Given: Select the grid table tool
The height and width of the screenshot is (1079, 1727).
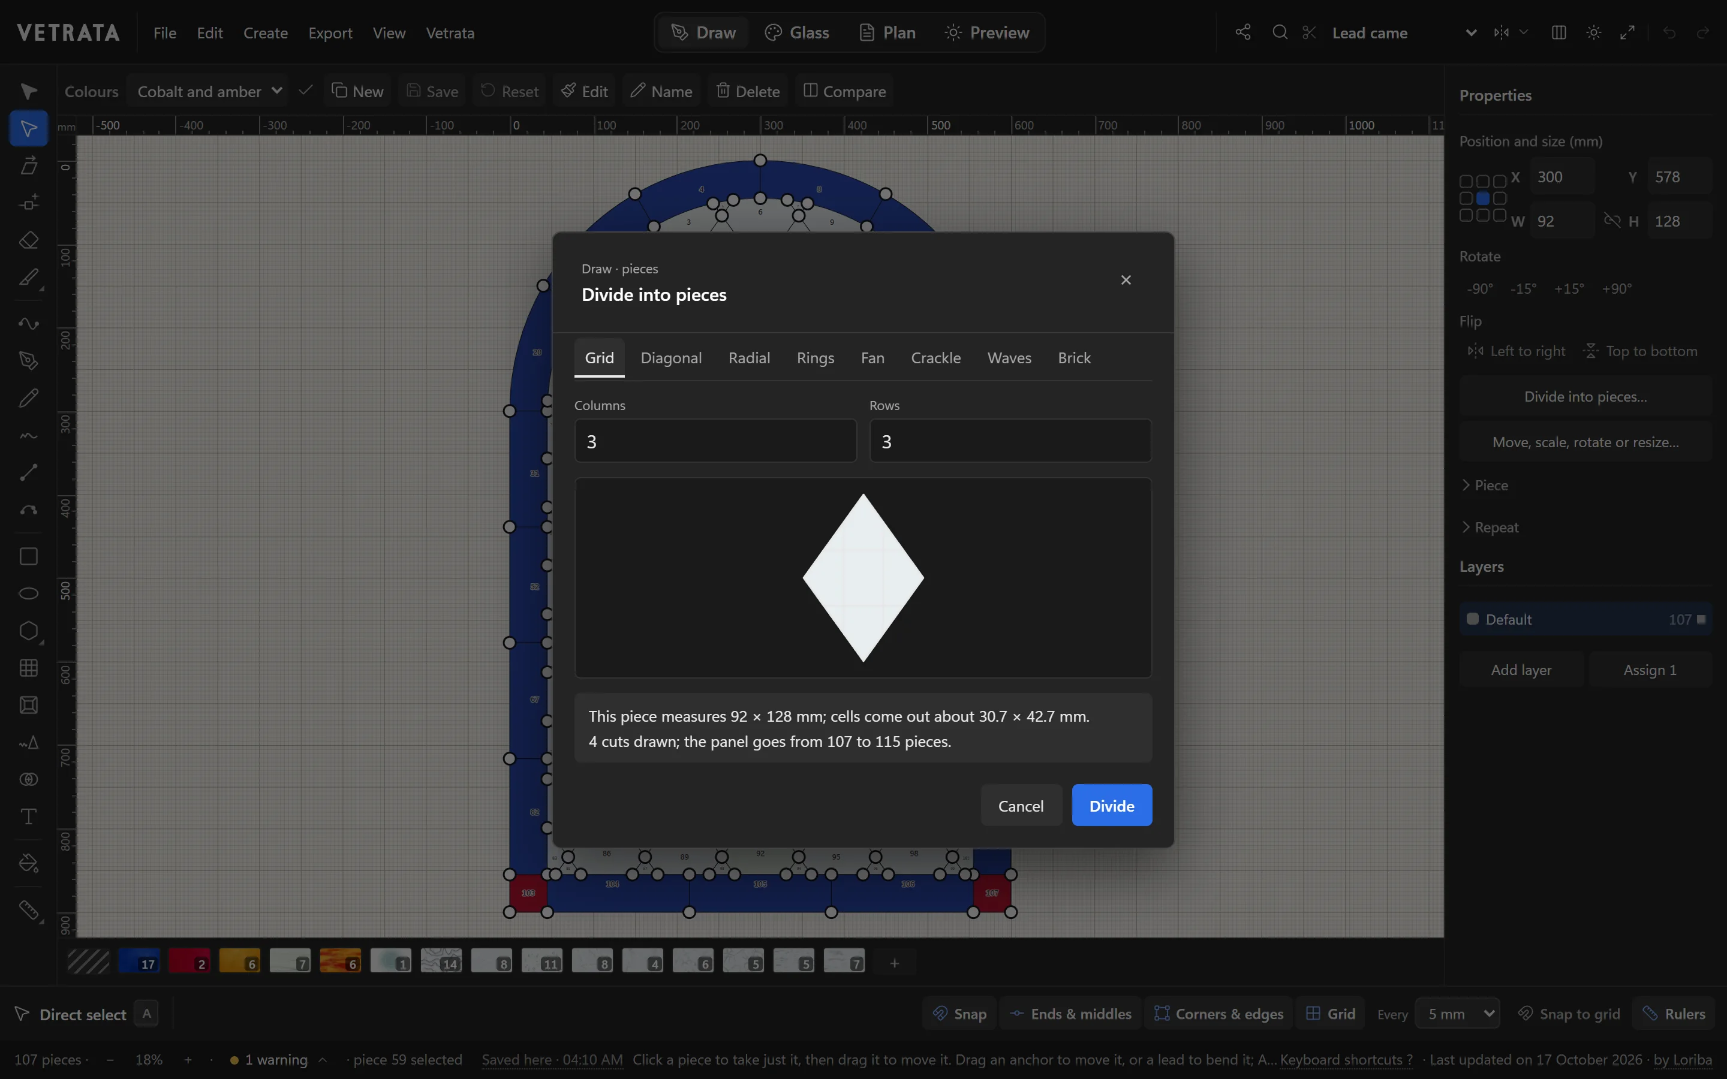Looking at the screenshot, I should [29, 668].
